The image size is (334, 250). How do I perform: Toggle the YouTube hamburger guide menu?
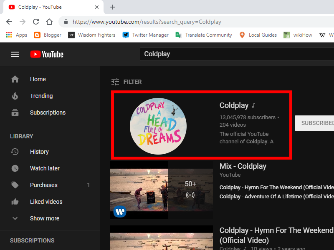15,54
